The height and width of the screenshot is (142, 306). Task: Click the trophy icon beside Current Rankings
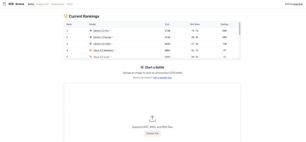66,16
